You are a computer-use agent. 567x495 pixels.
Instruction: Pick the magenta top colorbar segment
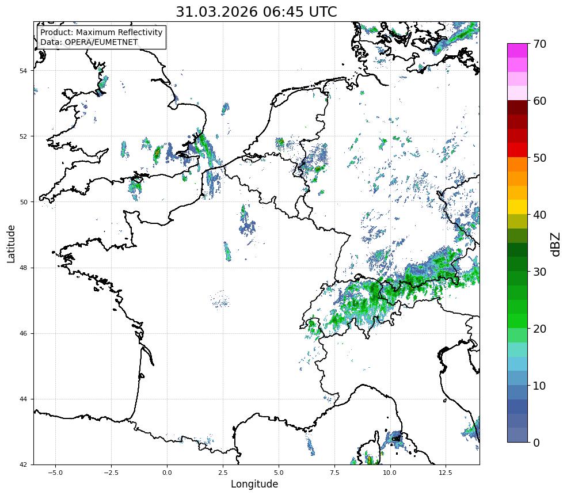coord(517,51)
